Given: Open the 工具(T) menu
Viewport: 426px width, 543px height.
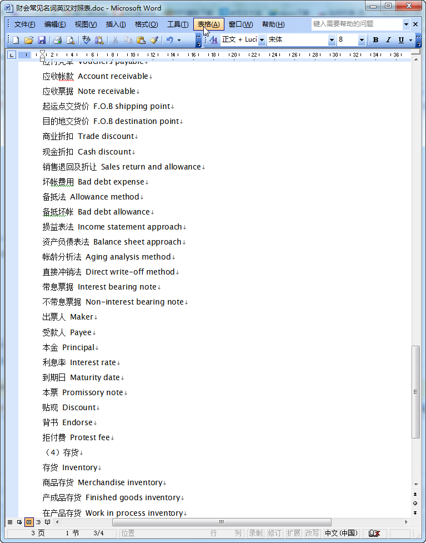Looking at the screenshot, I should [178, 24].
